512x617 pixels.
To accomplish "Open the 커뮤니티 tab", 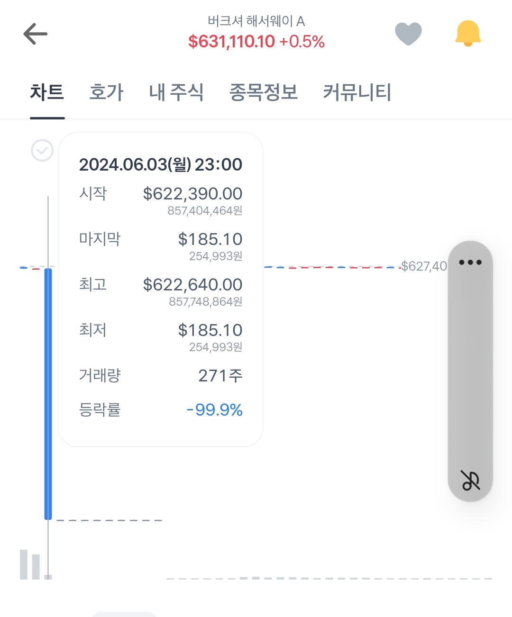I will point(357,92).
